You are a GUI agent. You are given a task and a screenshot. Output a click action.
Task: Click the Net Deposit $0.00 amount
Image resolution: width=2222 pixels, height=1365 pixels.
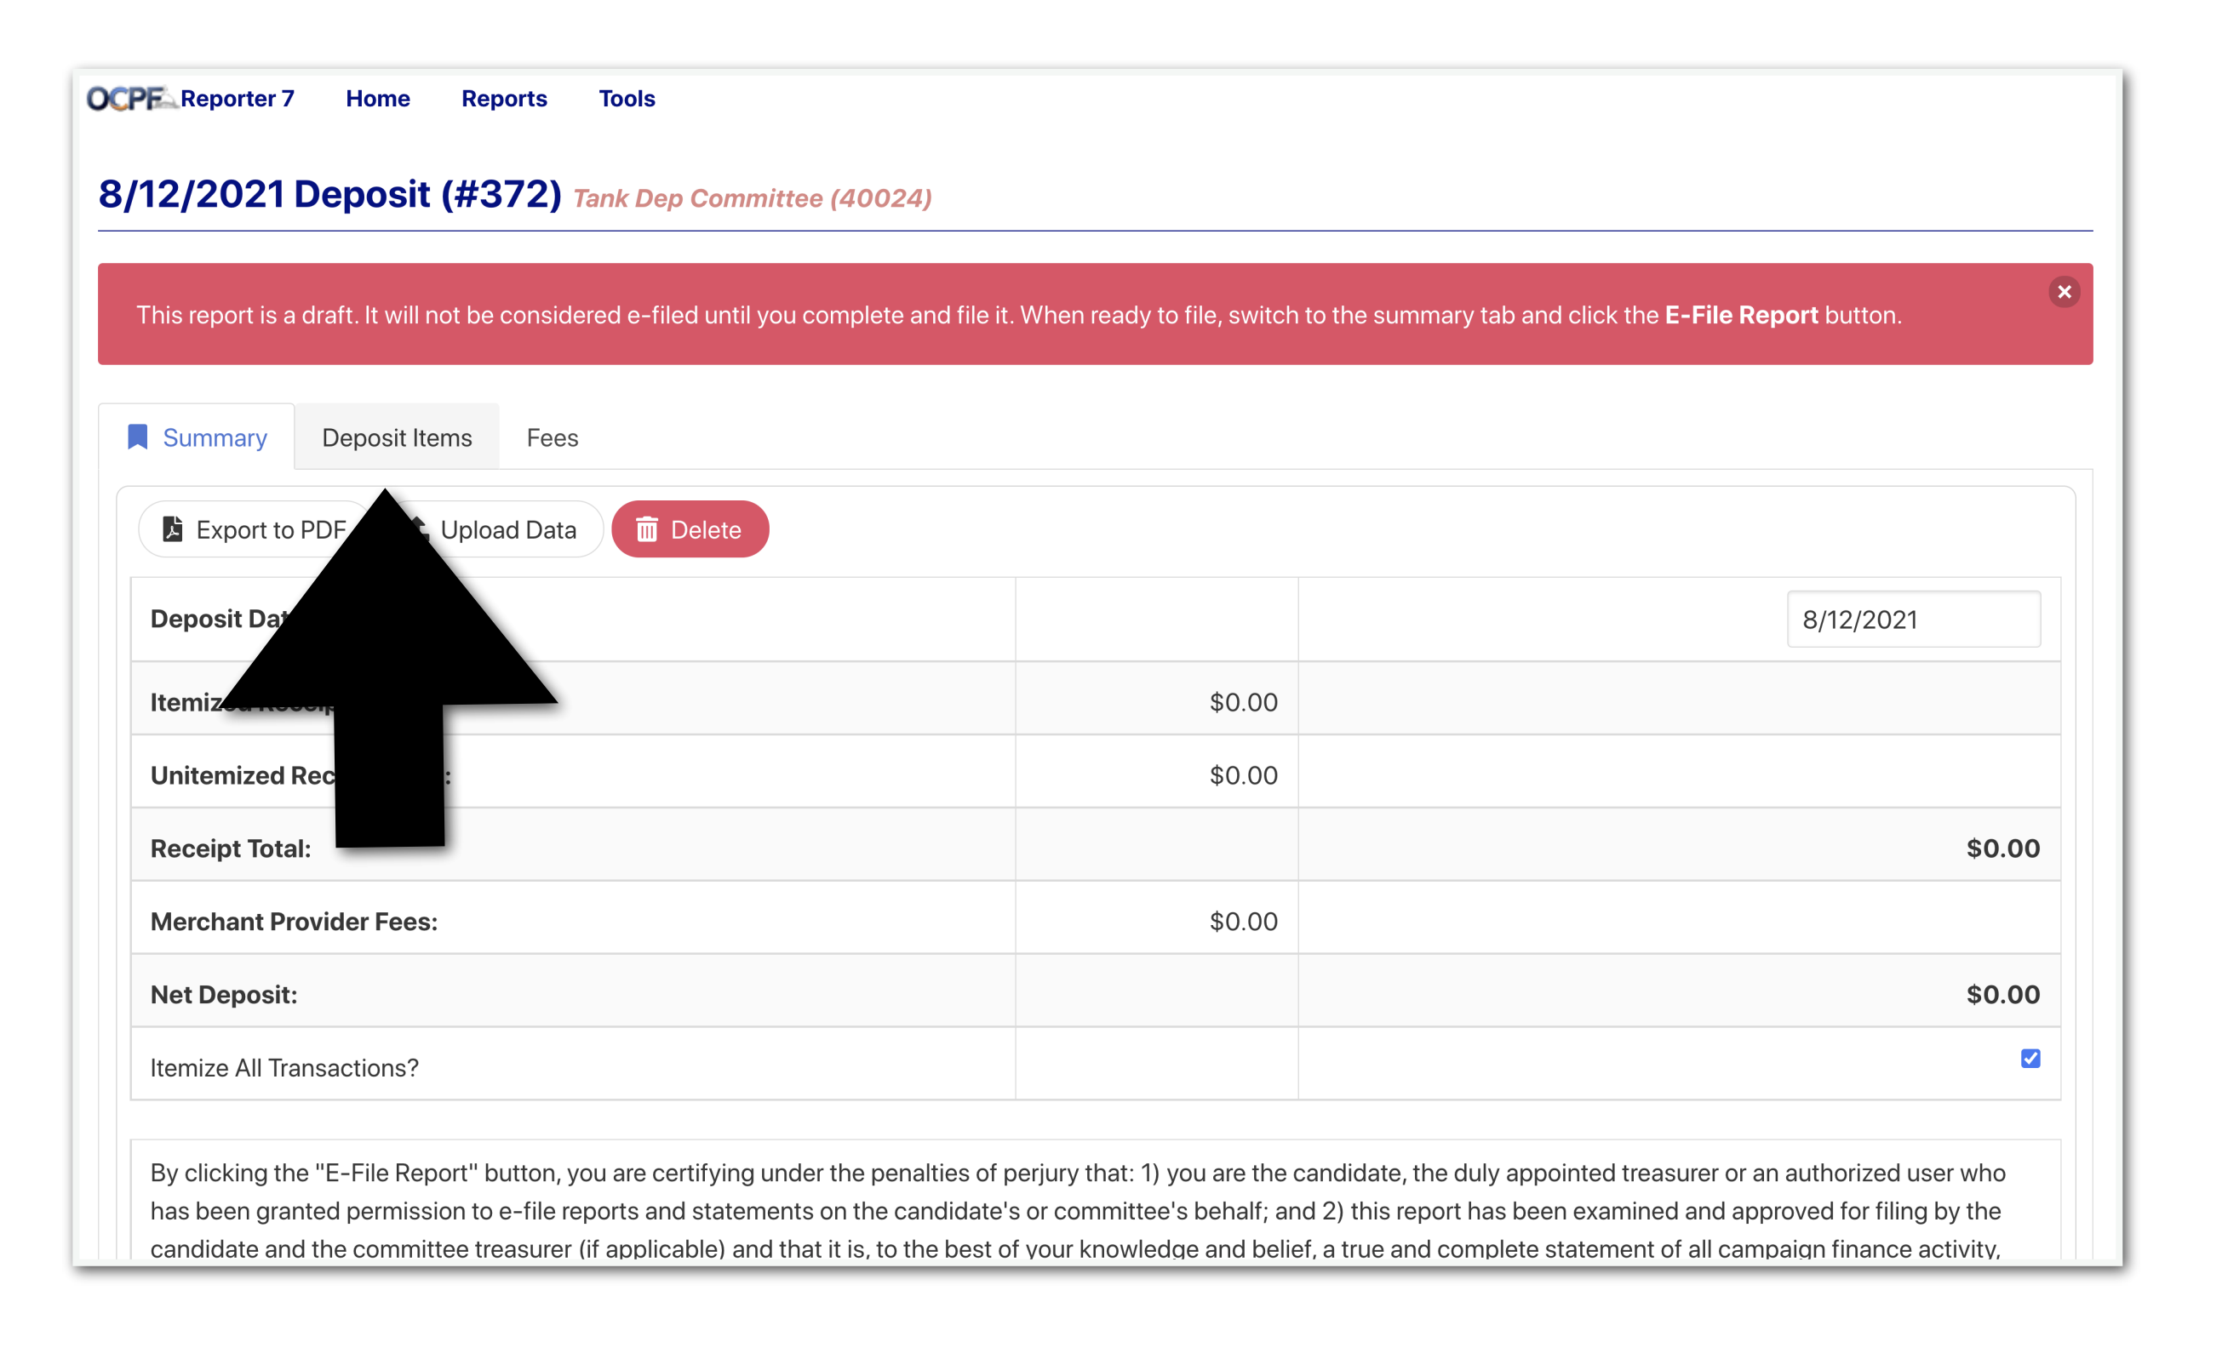[2002, 995]
